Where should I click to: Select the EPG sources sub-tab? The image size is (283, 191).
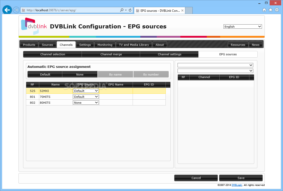(228, 54)
